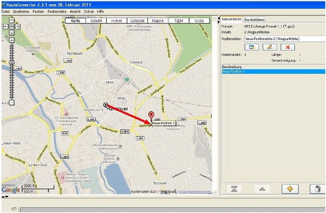Click the delete position trash button
Screen dimensions: 326x213
318,189
